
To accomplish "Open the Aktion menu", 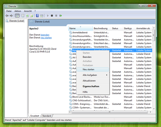I will pyautogui.click(x=18, y=11).
